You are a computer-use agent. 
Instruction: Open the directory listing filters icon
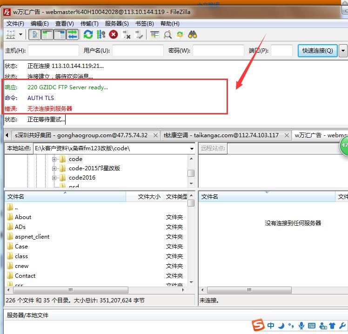(154, 34)
